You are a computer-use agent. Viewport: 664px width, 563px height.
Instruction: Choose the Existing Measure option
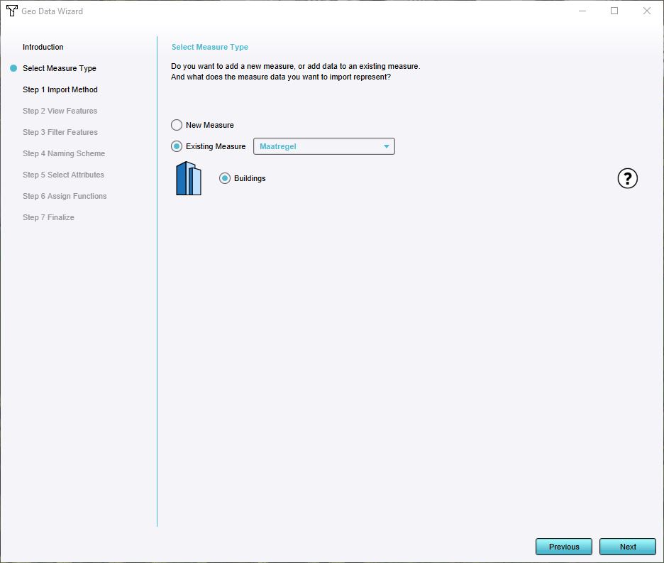click(x=177, y=146)
